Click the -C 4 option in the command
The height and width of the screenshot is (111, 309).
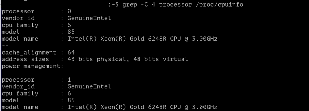click(x=147, y=4)
